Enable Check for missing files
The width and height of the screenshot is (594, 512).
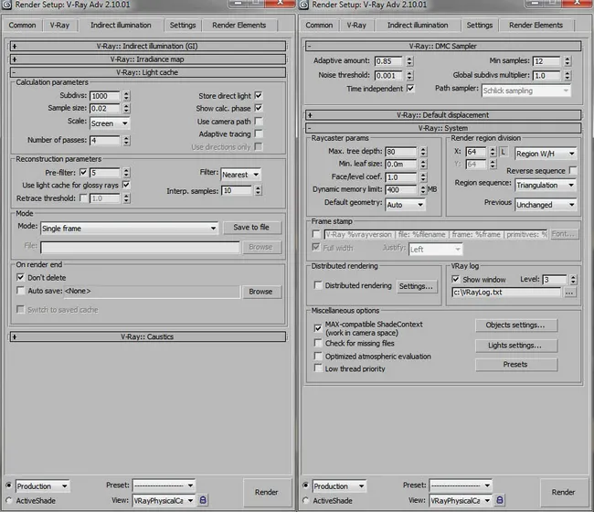[x=318, y=343]
